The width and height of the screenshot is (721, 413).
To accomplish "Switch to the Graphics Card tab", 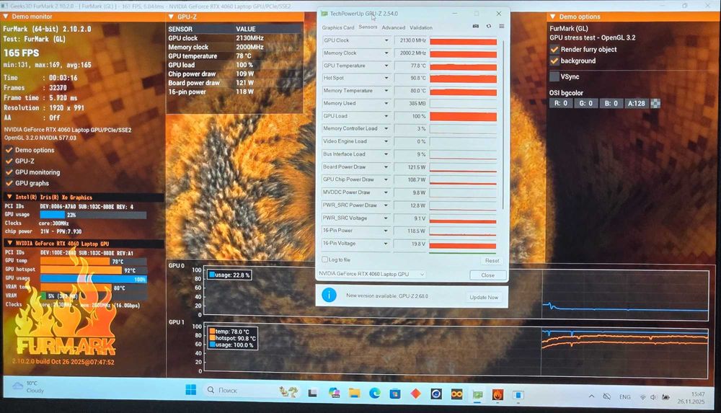I will click(338, 27).
